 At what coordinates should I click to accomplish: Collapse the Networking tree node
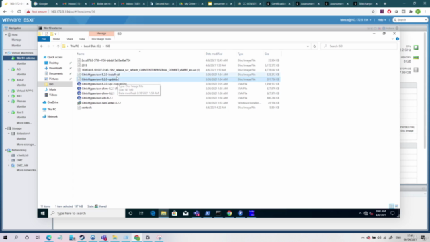[x=6, y=150]
